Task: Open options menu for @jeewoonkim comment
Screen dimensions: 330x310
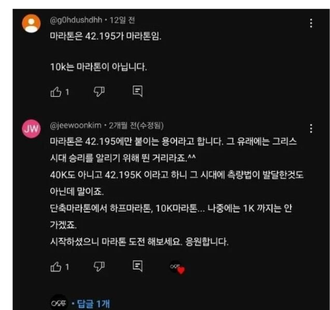Action: (311, 128)
